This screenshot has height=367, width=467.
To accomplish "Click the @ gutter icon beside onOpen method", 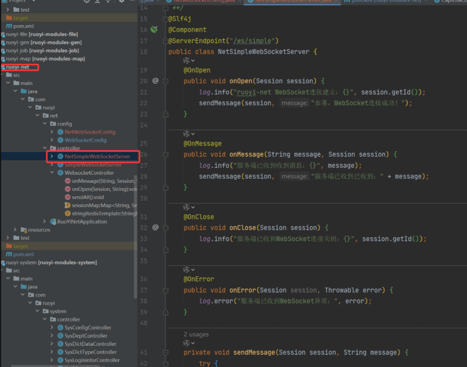I will pos(156,81).
